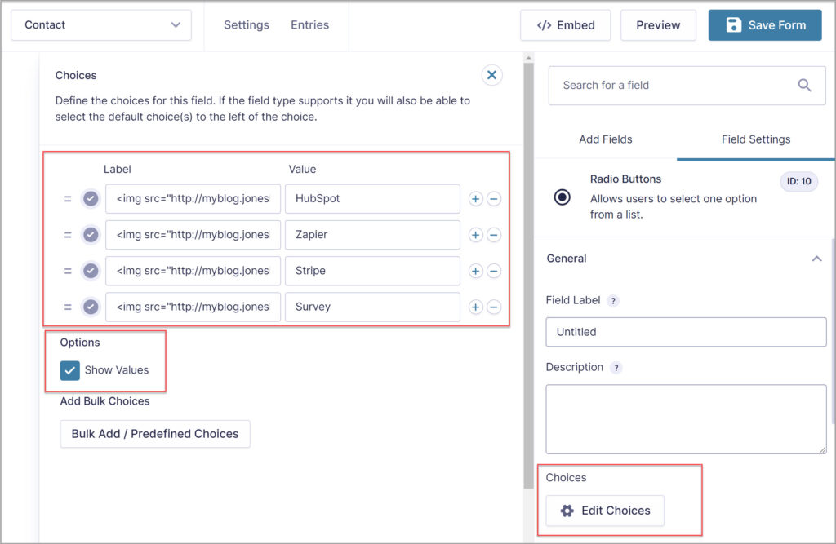Image resolution: width=836 pixels, height=544 pixels.
Task: Click the gear icon on Edit Choices button
Action: (567, 511)
